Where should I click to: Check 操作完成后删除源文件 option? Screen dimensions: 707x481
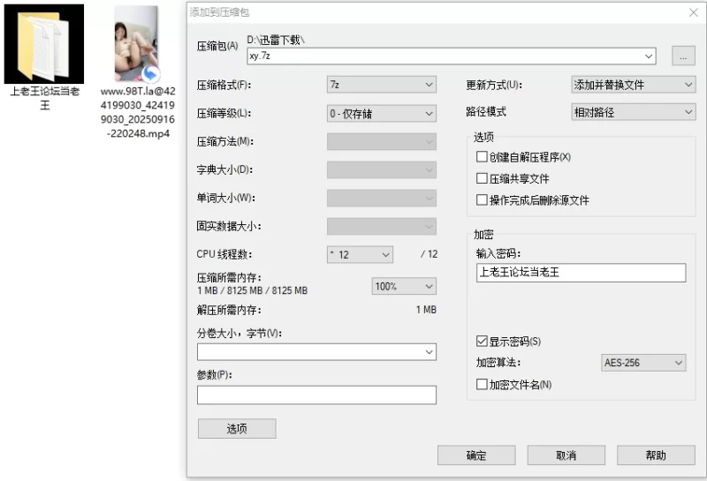tap(482, 200)
